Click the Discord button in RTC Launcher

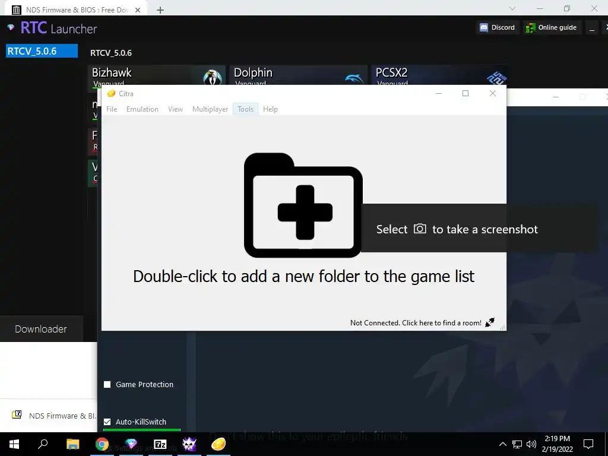pos(498,27)
